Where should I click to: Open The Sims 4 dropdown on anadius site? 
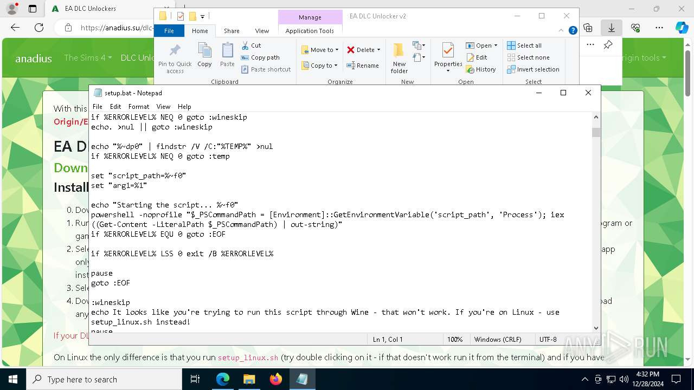88,57
